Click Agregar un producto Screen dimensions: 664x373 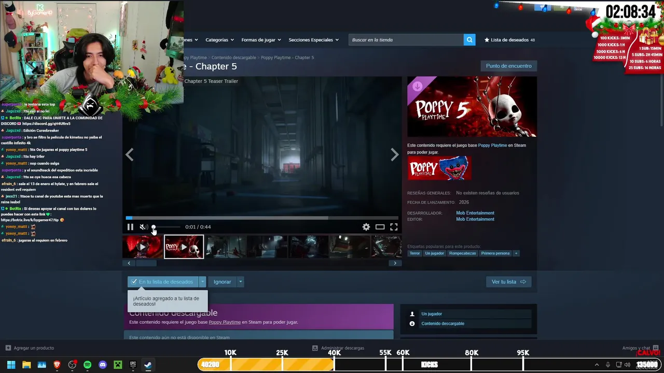click(x=30, y=348)
